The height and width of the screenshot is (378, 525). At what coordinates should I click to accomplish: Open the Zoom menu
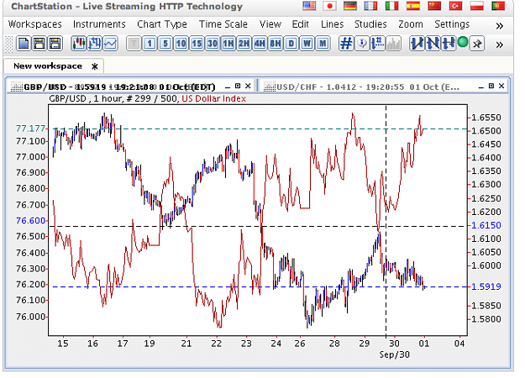click(411, 24)
